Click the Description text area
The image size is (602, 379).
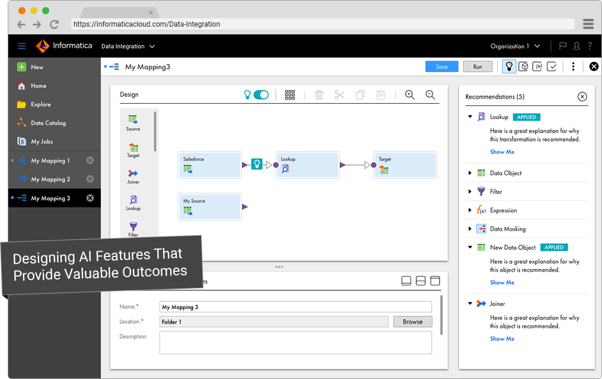(295, 343)
